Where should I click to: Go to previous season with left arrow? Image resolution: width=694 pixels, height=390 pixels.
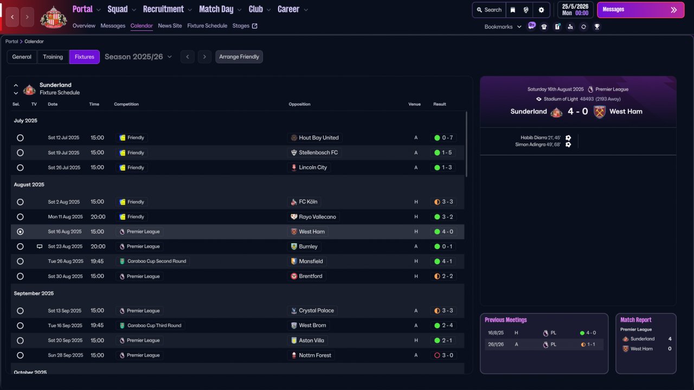[188, 57]
